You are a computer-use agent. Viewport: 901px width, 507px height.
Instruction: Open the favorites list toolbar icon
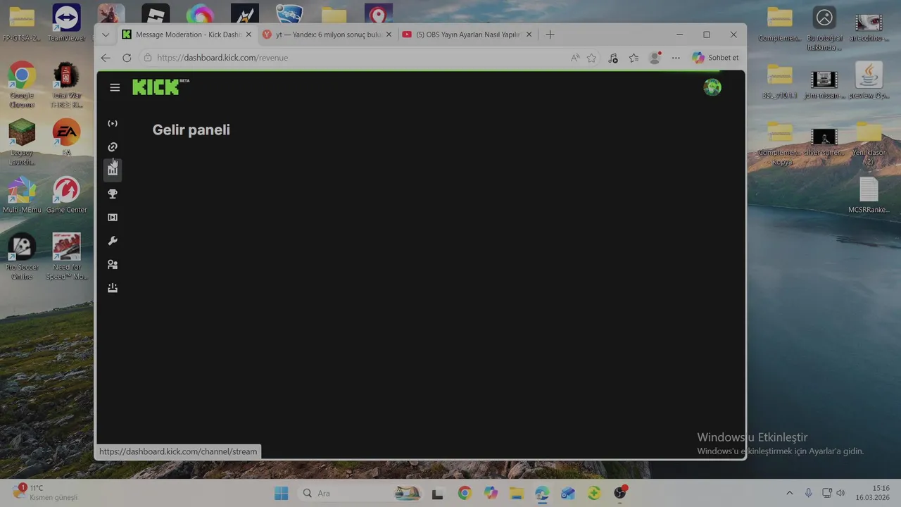[x=634, y=58]
